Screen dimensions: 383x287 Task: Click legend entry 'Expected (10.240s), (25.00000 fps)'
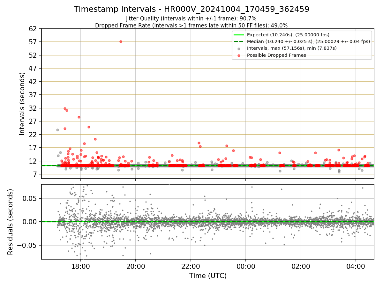pyautogui.click(x=288, y=35)
